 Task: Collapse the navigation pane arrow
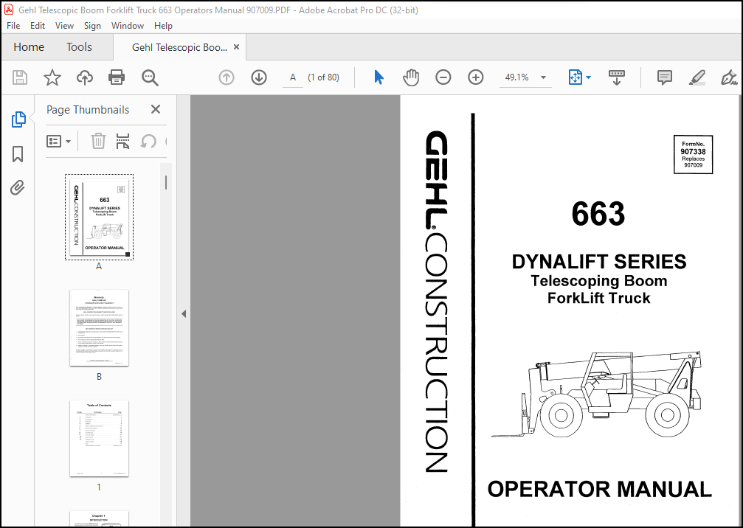pos(184,313)
